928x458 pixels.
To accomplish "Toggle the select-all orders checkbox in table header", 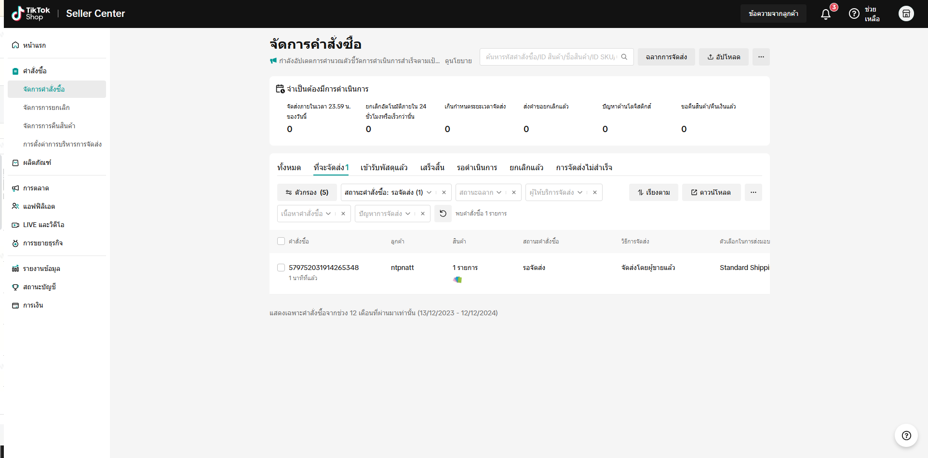I will pos(281,241).
